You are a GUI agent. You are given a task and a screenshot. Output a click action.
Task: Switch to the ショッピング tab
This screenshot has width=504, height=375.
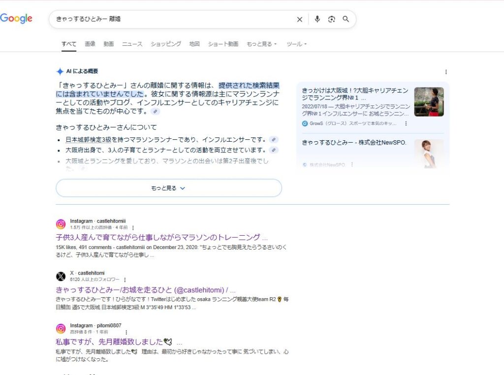click(166, 44)
